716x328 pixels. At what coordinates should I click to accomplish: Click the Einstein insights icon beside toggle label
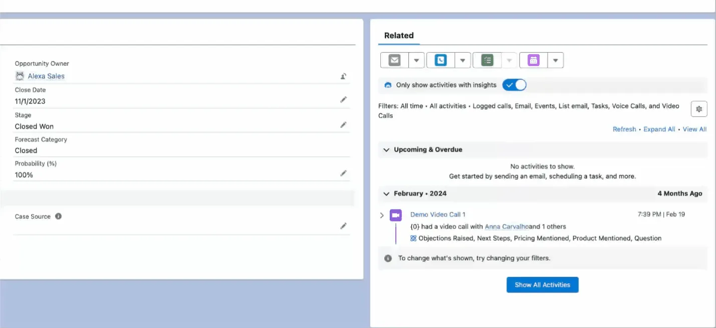click(x=388, y=85)
